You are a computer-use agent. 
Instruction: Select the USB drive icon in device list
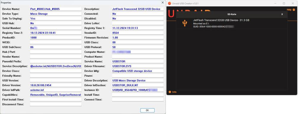click(x=184, y=23)
